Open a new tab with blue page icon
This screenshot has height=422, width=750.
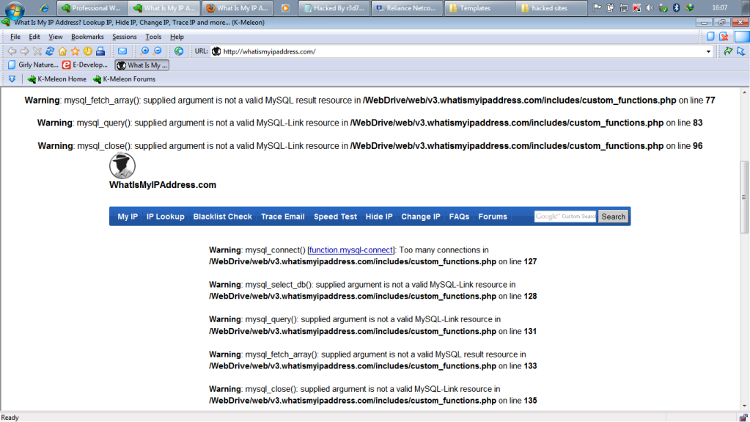click(711, 37)
